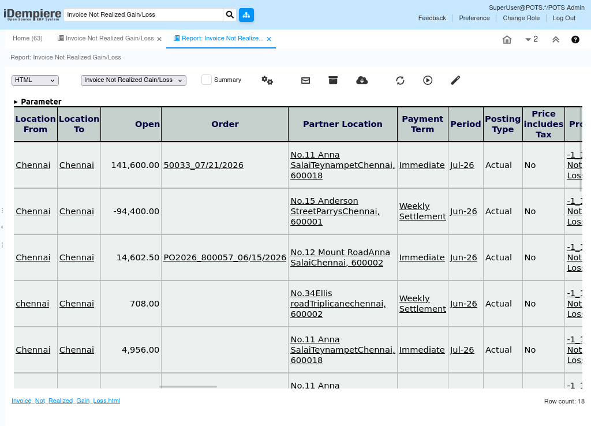Click Jul-26 period in 4,956.00 row
The width and height of the screenshot is (591, 426).
pyautogui.click(x=462, y=350)
